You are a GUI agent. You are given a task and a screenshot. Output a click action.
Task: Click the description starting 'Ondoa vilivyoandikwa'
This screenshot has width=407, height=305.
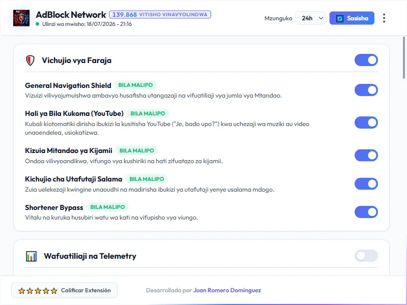(124, 161)
